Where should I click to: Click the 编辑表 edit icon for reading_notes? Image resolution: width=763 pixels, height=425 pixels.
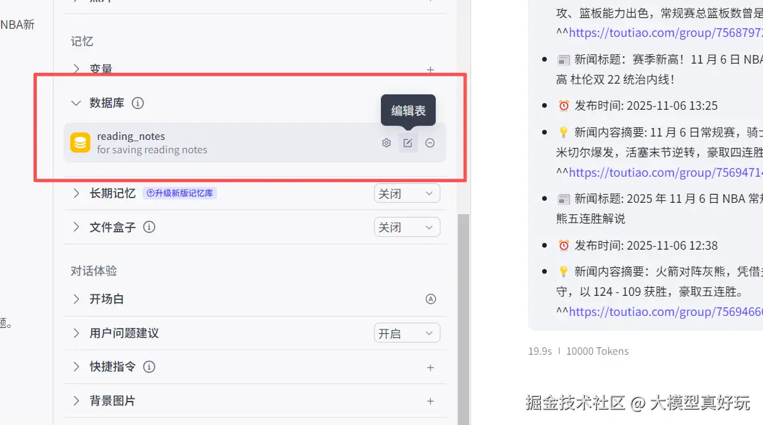(408, 143)
